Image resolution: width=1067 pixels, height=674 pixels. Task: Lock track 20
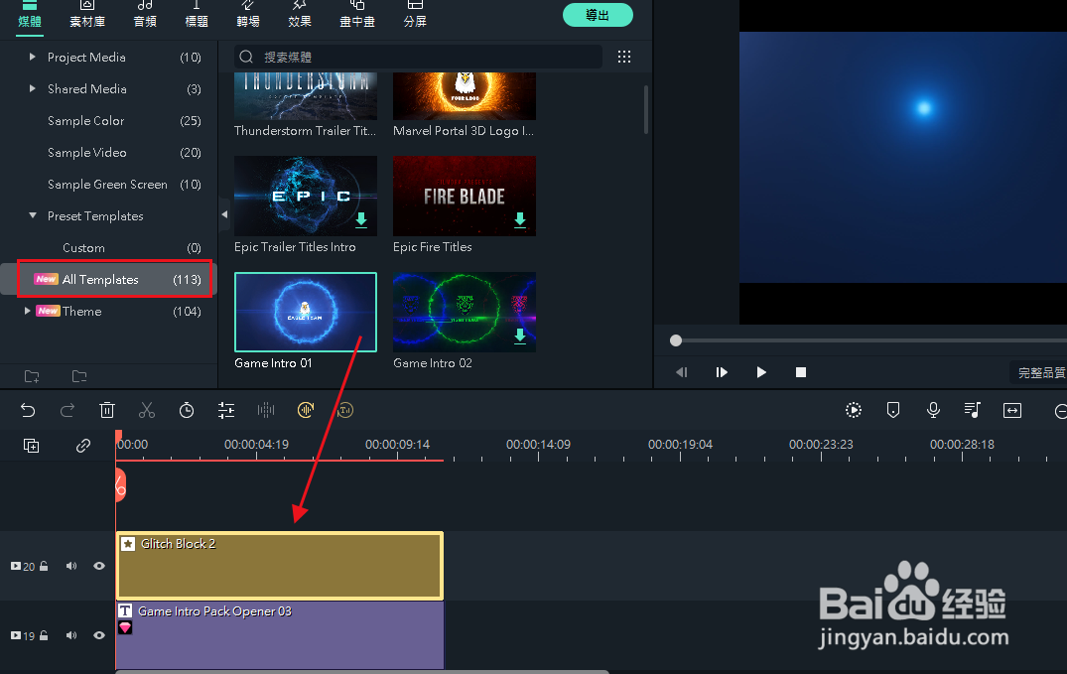tap(45, 567)
